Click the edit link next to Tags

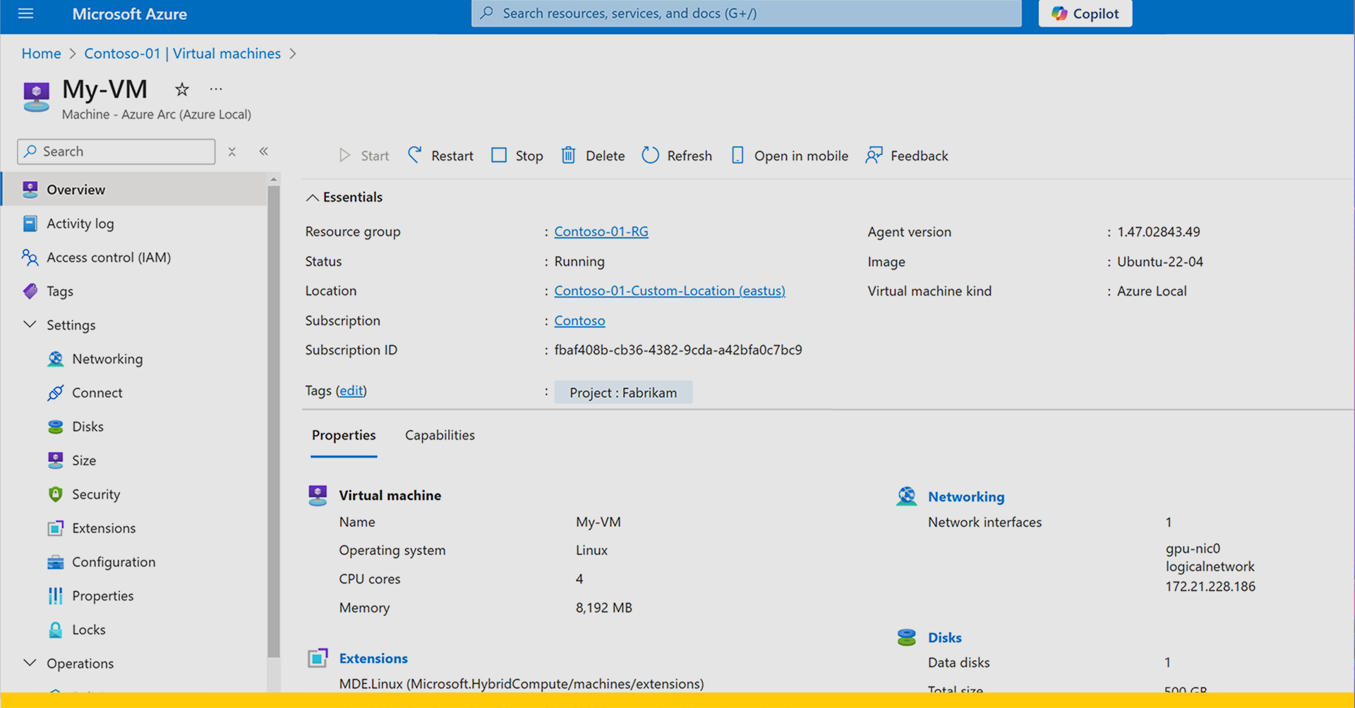[x=351, y=391]
